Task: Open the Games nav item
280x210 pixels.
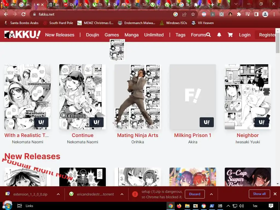Action: pyautogui.click(x=112, y=35)
